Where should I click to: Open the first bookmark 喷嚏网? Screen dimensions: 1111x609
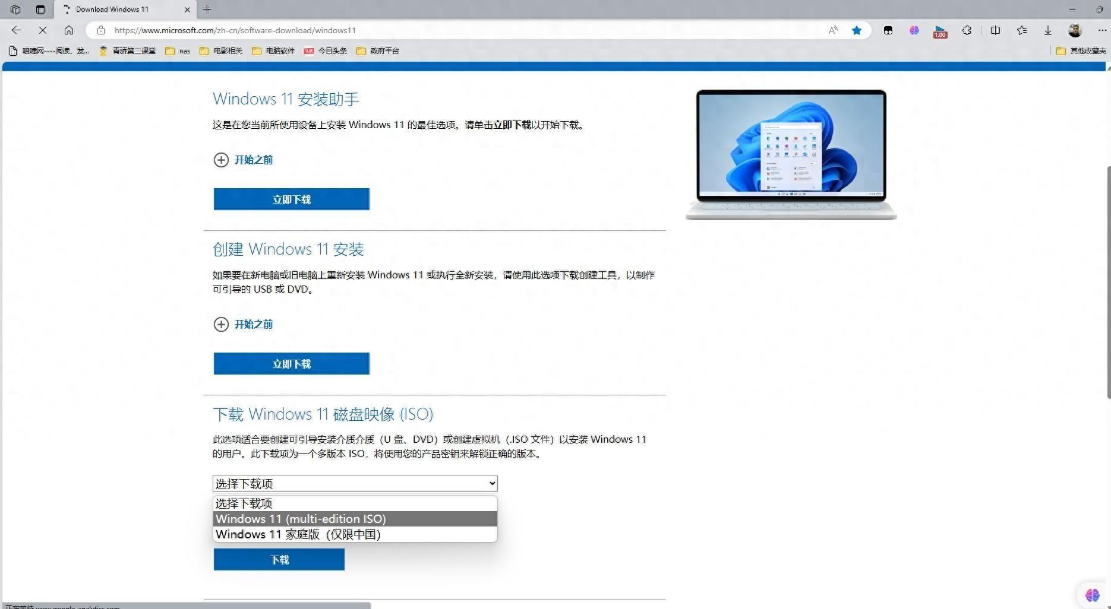pyautogui.click(x=49, y=51)
